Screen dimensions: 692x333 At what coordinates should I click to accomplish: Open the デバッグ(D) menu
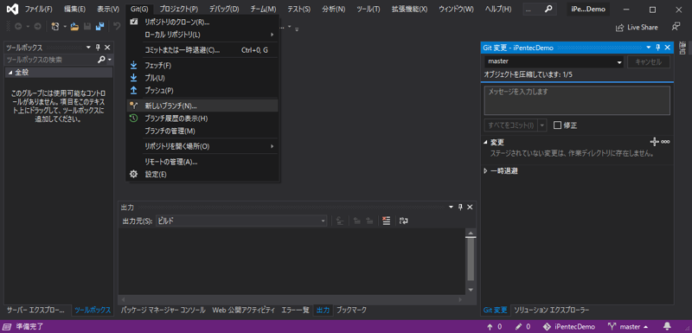[x=224, y=9]
